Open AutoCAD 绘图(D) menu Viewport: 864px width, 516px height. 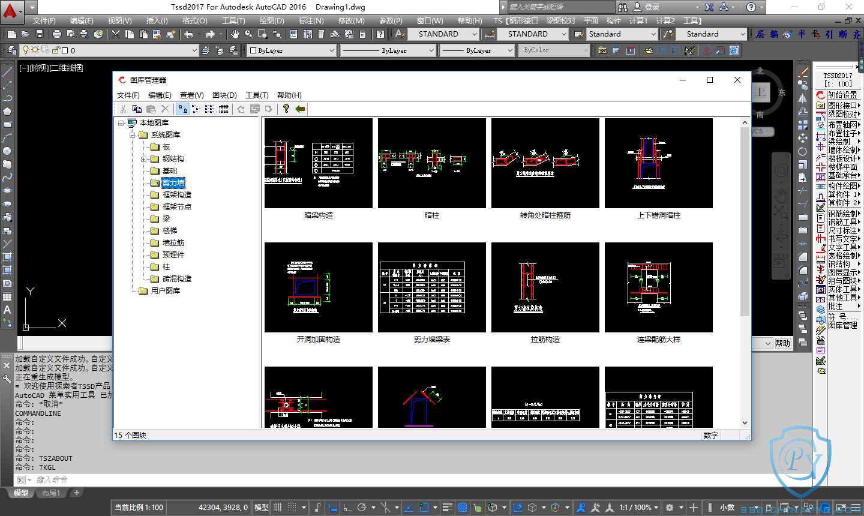(x=271, y=20)
